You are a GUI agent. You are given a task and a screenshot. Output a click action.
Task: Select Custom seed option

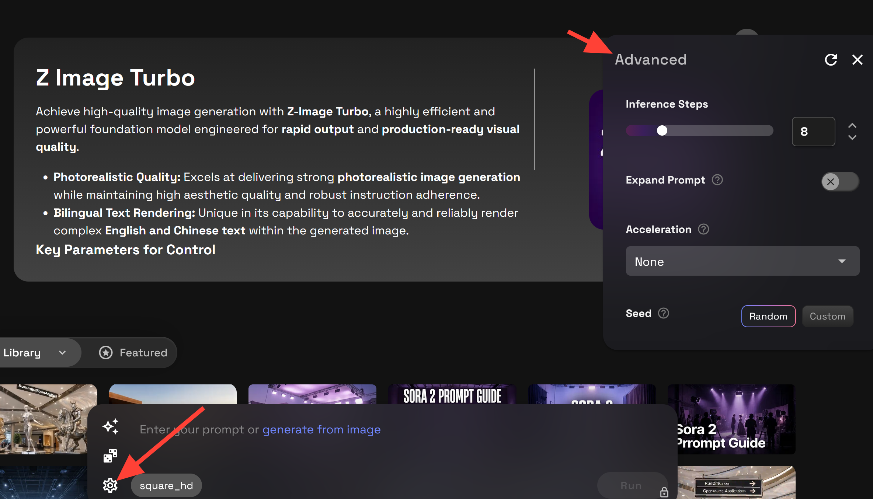(827, 316)
